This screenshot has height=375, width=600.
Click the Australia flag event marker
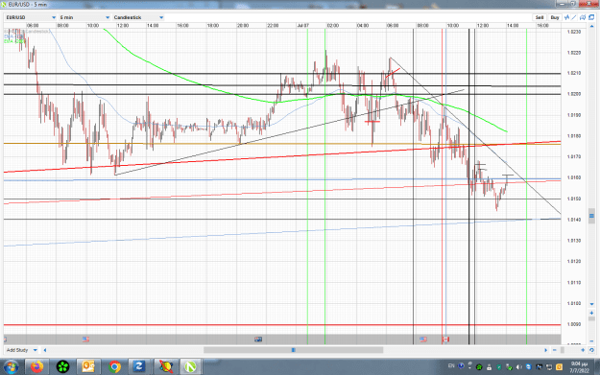[x=258, y=340]
